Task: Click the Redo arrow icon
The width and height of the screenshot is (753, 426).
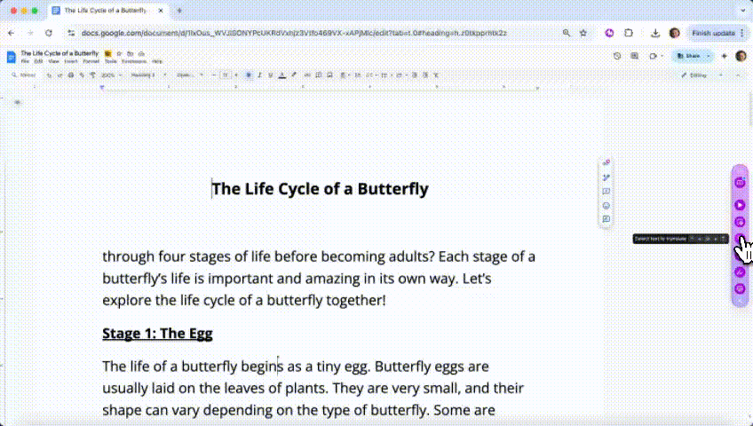Action: coord(59,75)
